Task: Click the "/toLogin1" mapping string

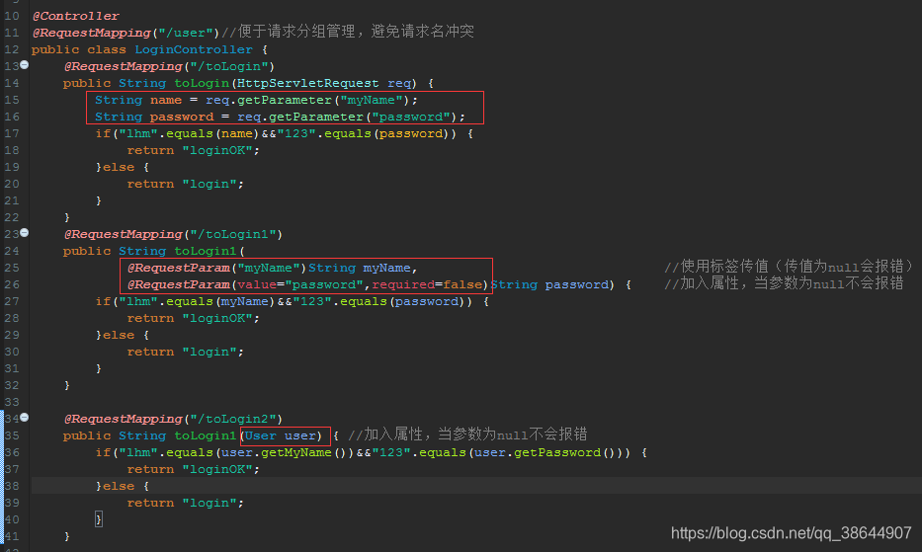Action: (233, 234)
